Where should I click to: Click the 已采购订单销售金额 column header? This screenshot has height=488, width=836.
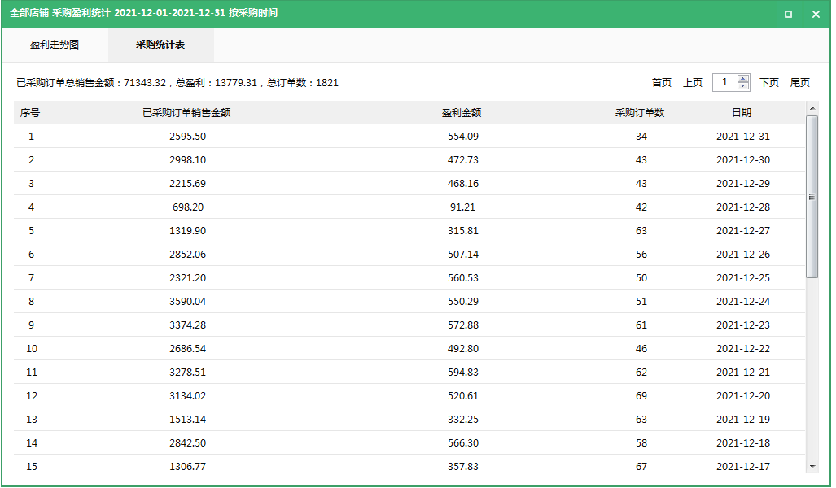tap(186, 113)
